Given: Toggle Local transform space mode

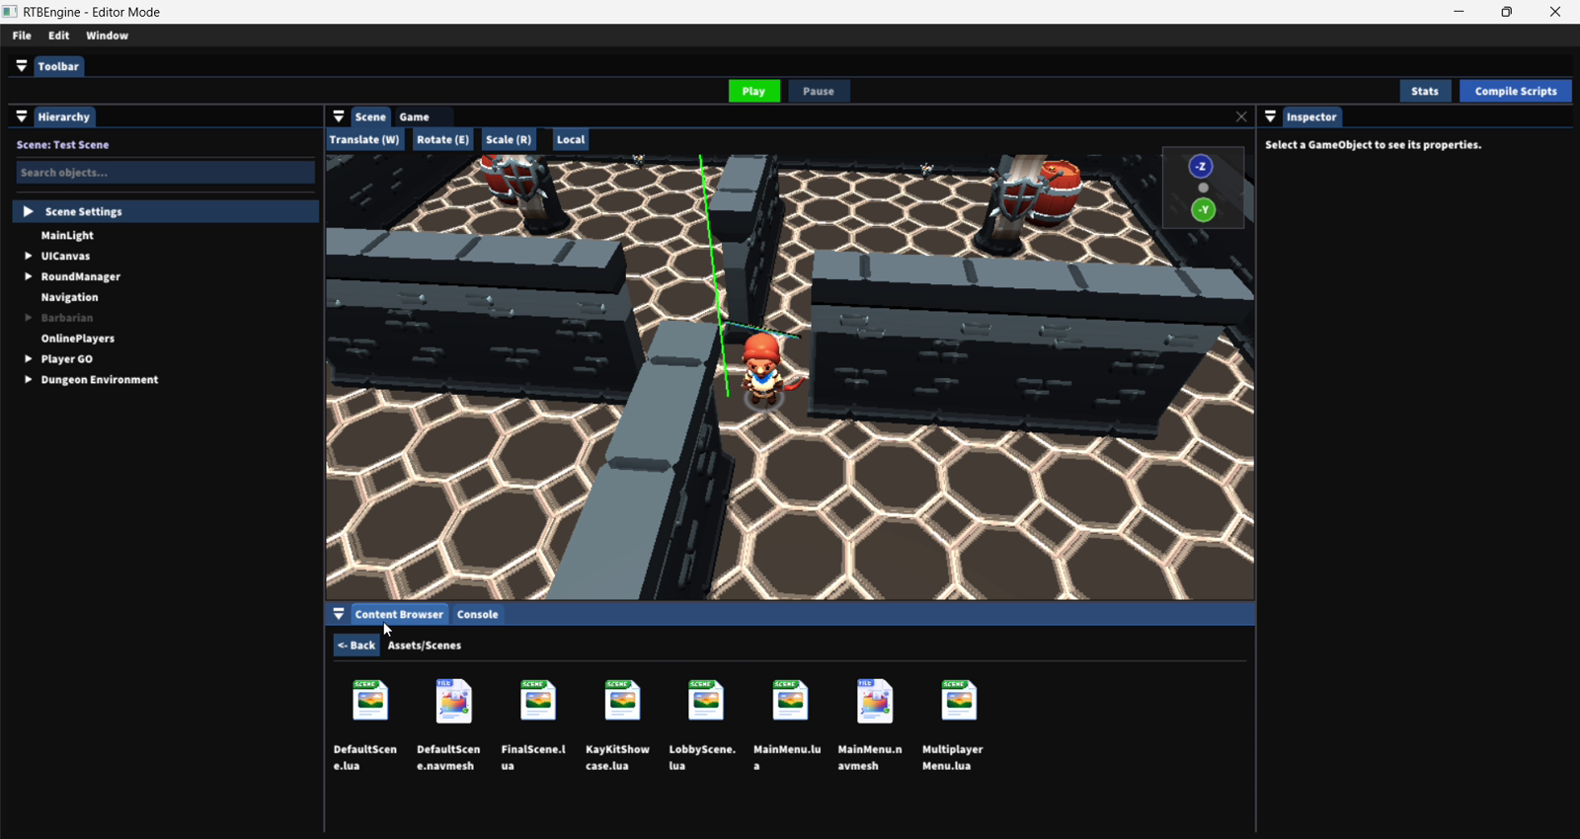Looking at the screenshot, I should 571,139.
